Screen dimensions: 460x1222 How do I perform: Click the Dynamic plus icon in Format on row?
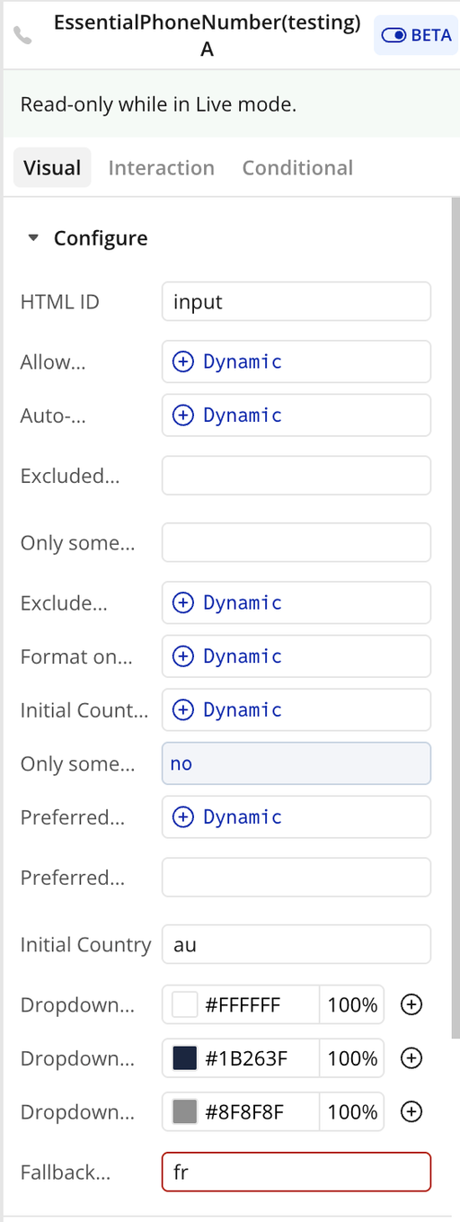[x=182, y=656]
